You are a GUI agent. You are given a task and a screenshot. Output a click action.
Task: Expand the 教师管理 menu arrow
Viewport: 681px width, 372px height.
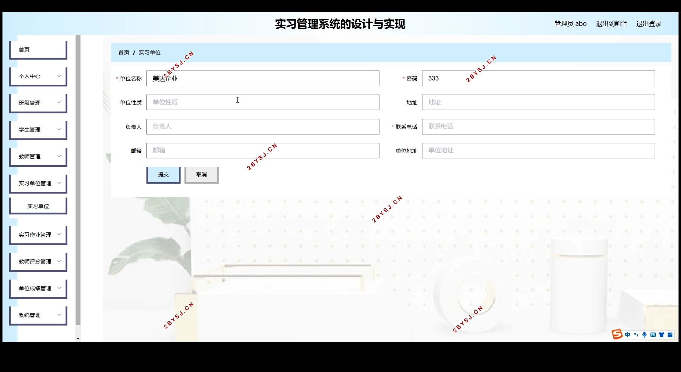[x=59, y=156]
